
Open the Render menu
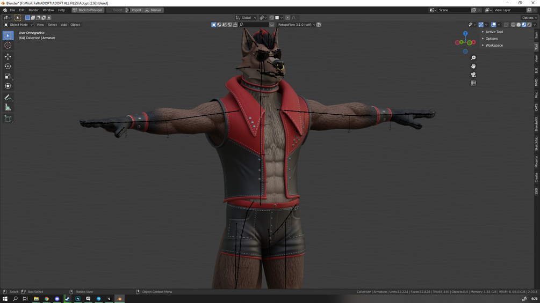point(33,10)
